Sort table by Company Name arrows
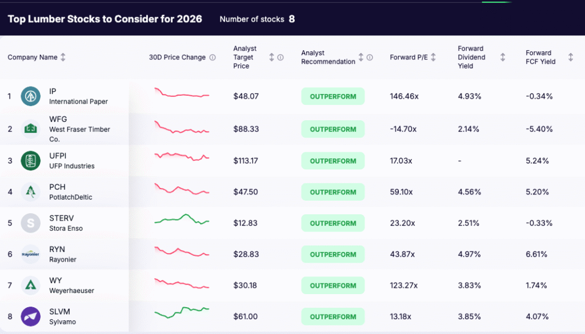 (63, 58)
